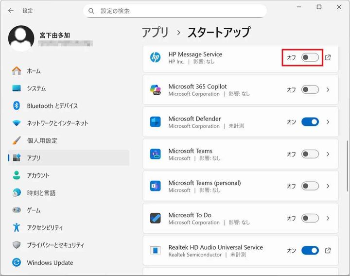The image size is (350, 276).
Task: Open HP Message Service external link icon
Action: [328, 58]
